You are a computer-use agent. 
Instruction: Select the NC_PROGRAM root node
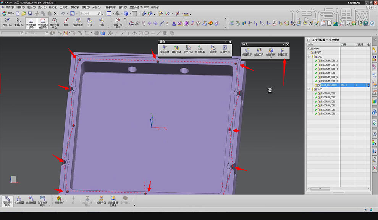pyautogui.click(x=313, y=48)
